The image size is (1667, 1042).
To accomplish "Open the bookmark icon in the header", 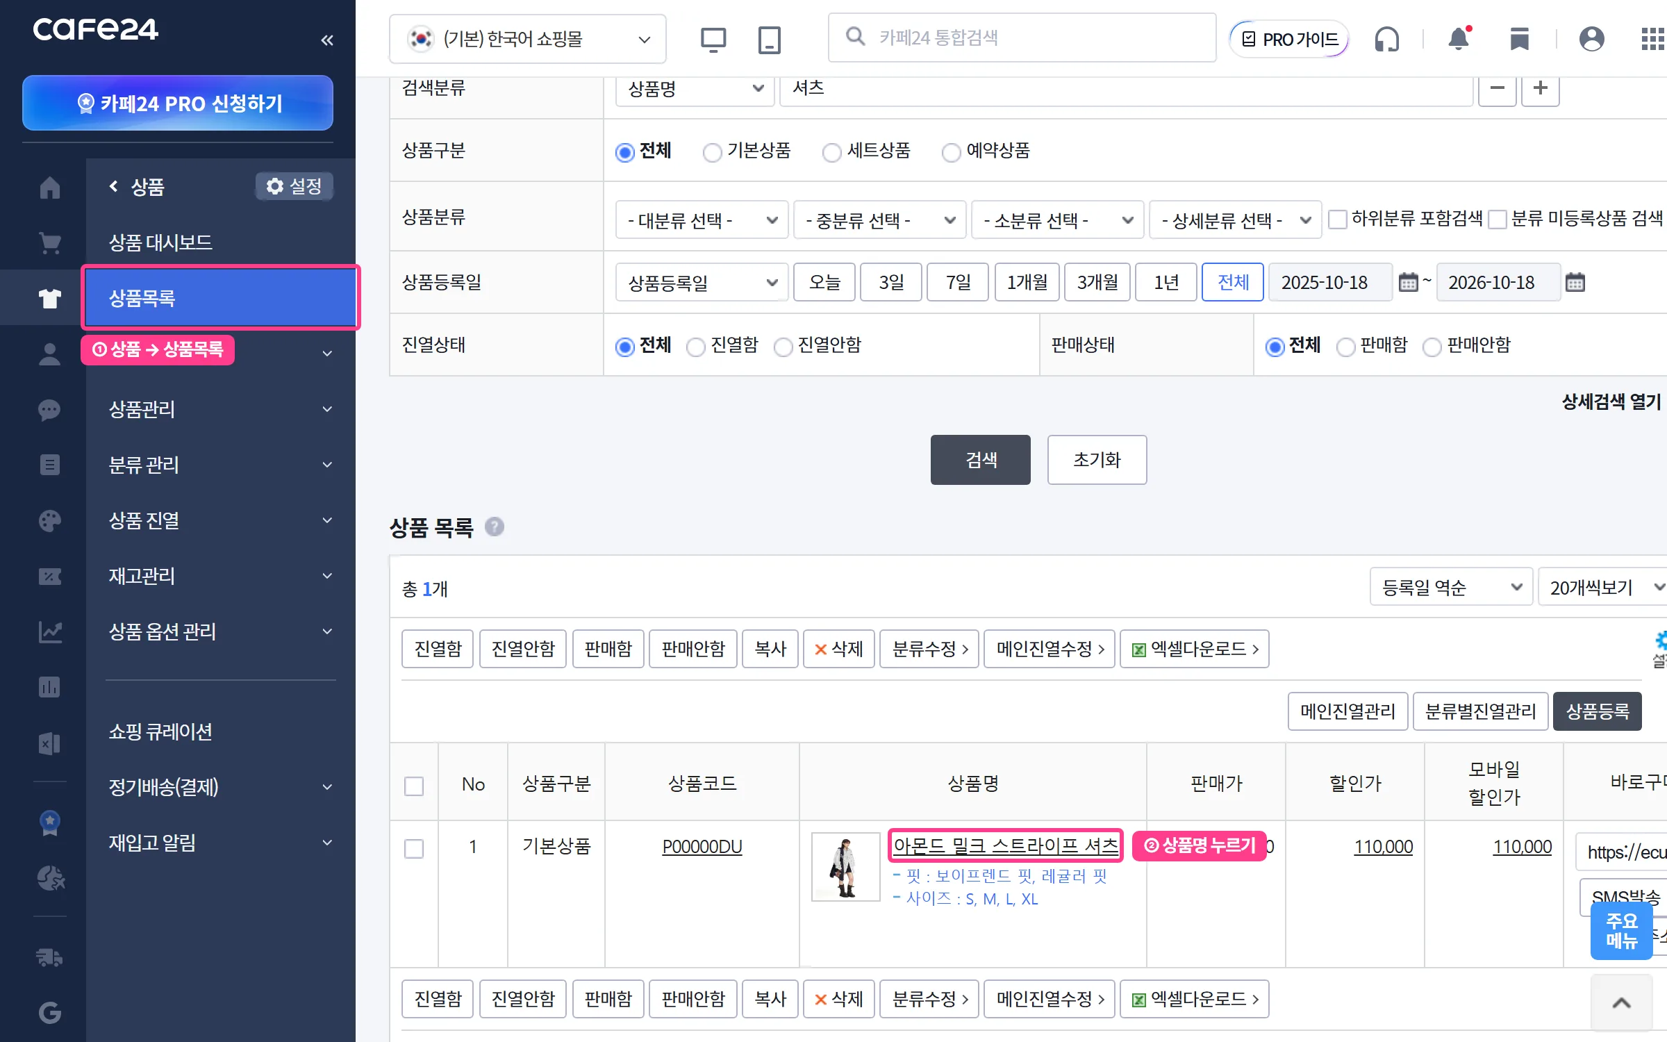I will 1520,39.
